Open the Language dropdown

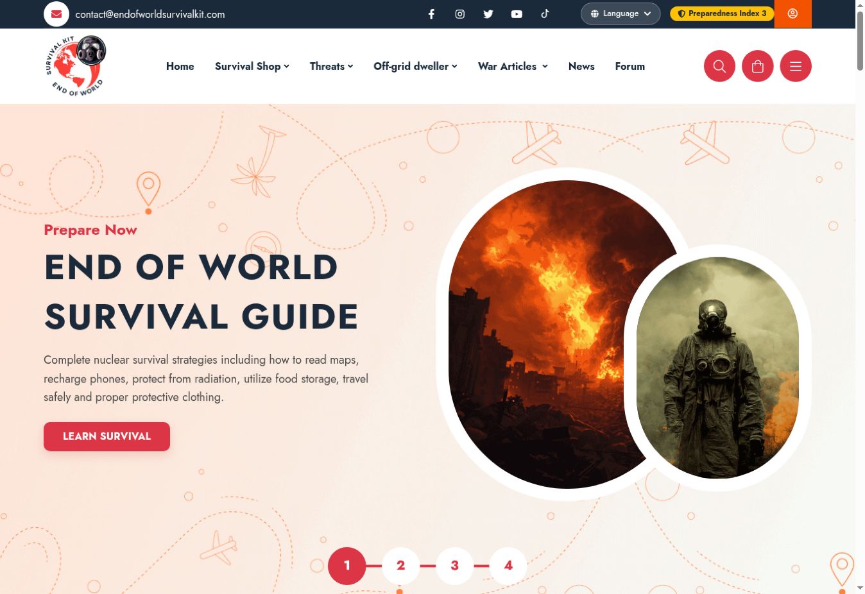tap(621, 13)
